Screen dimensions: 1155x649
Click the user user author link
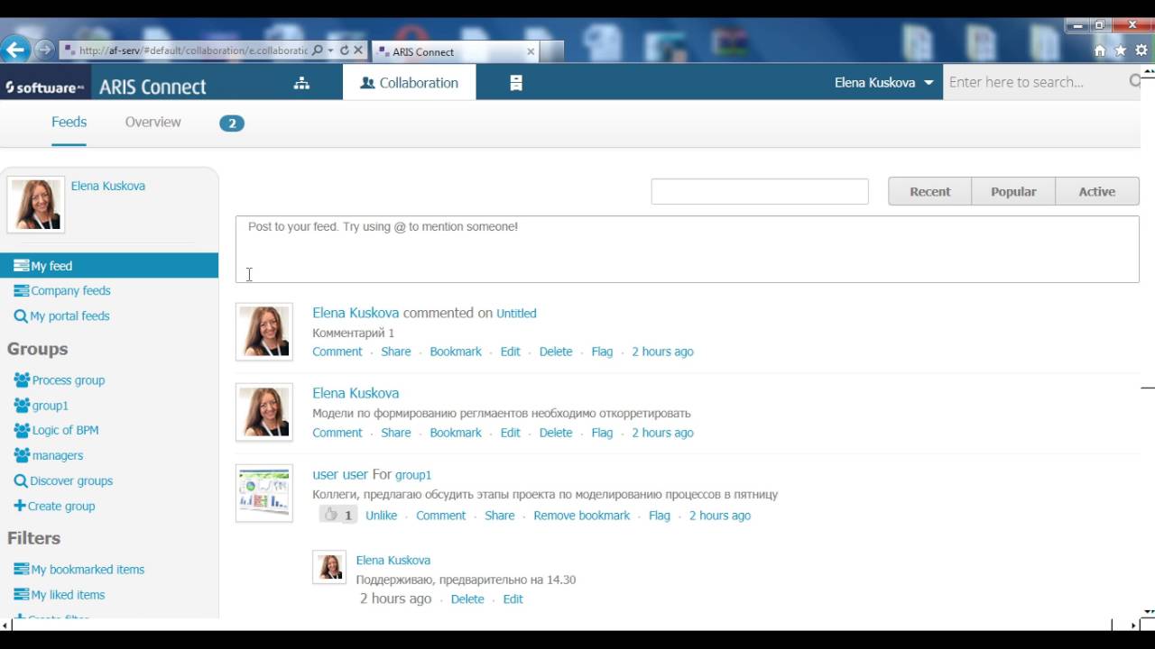coord(340,474)
